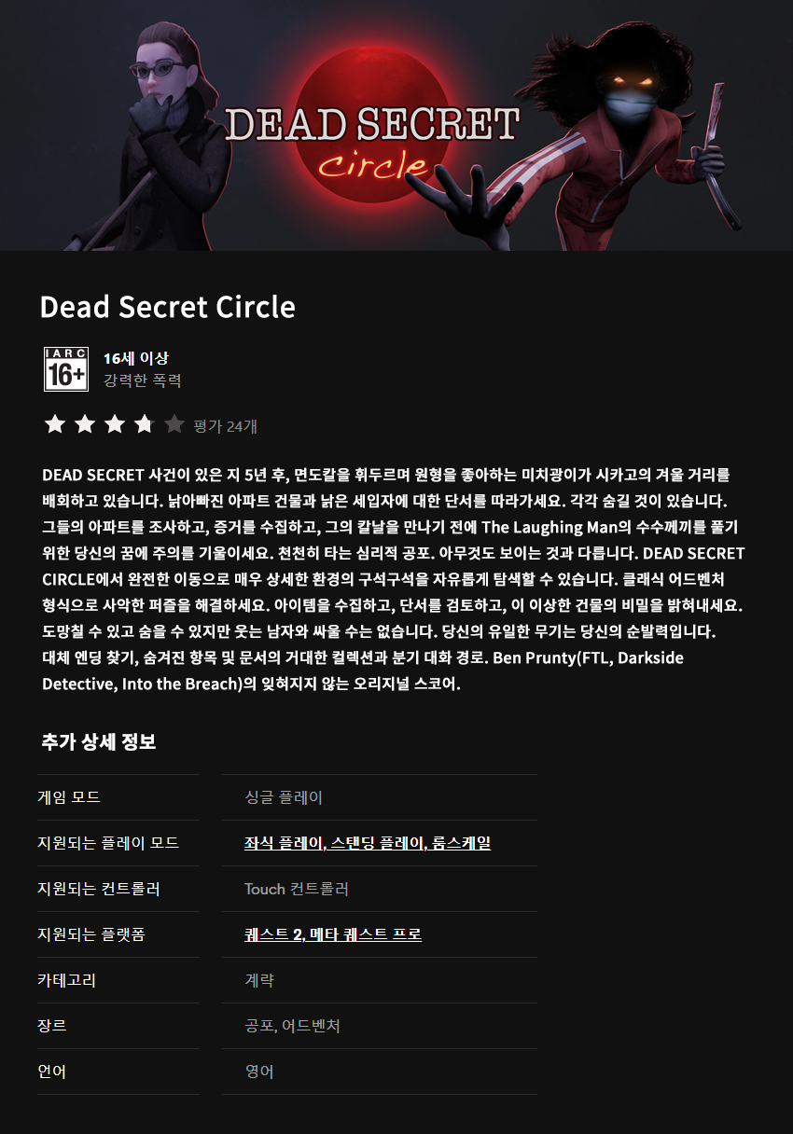Click the third rating star
Viewport: 793px width, 1134px height.
[115, 425]
